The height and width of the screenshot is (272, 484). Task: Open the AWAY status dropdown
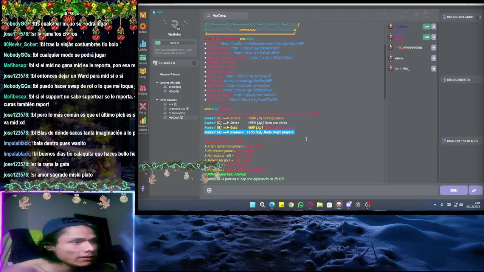(193, 12)
